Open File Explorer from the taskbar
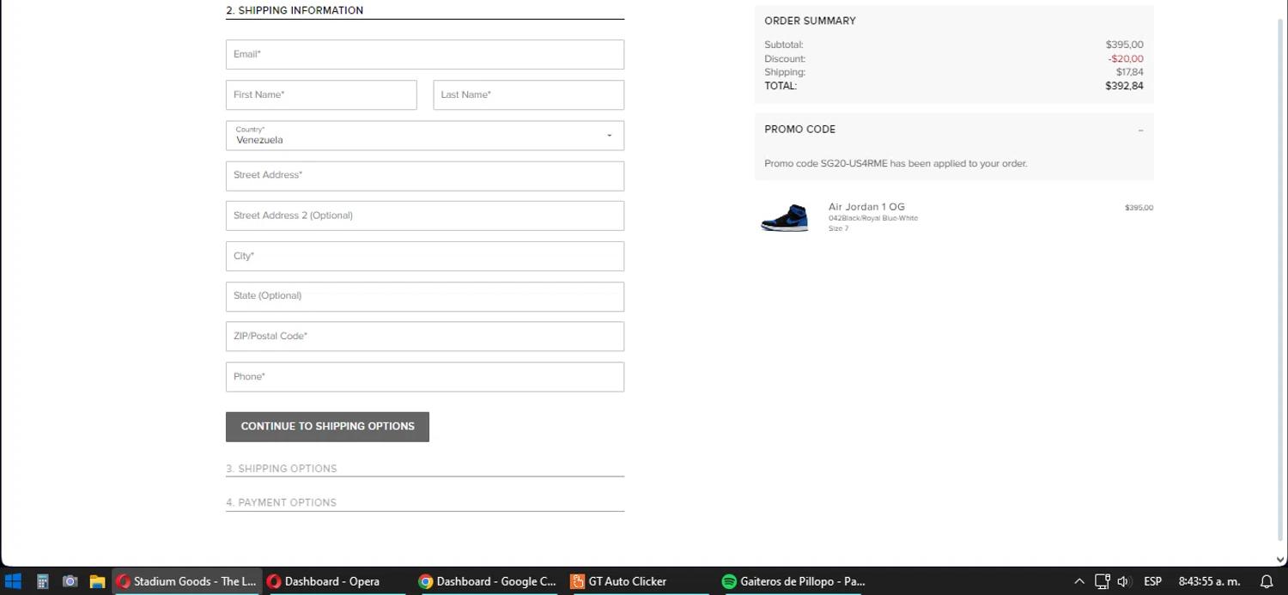Screen dimensions: 1288x595 pos(97,581)
